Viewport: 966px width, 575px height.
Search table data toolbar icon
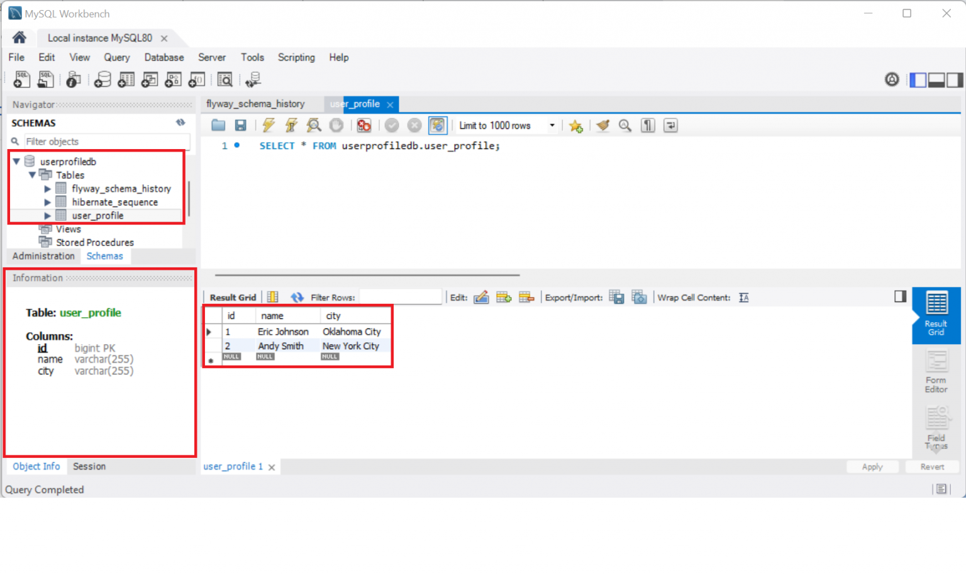225,79
